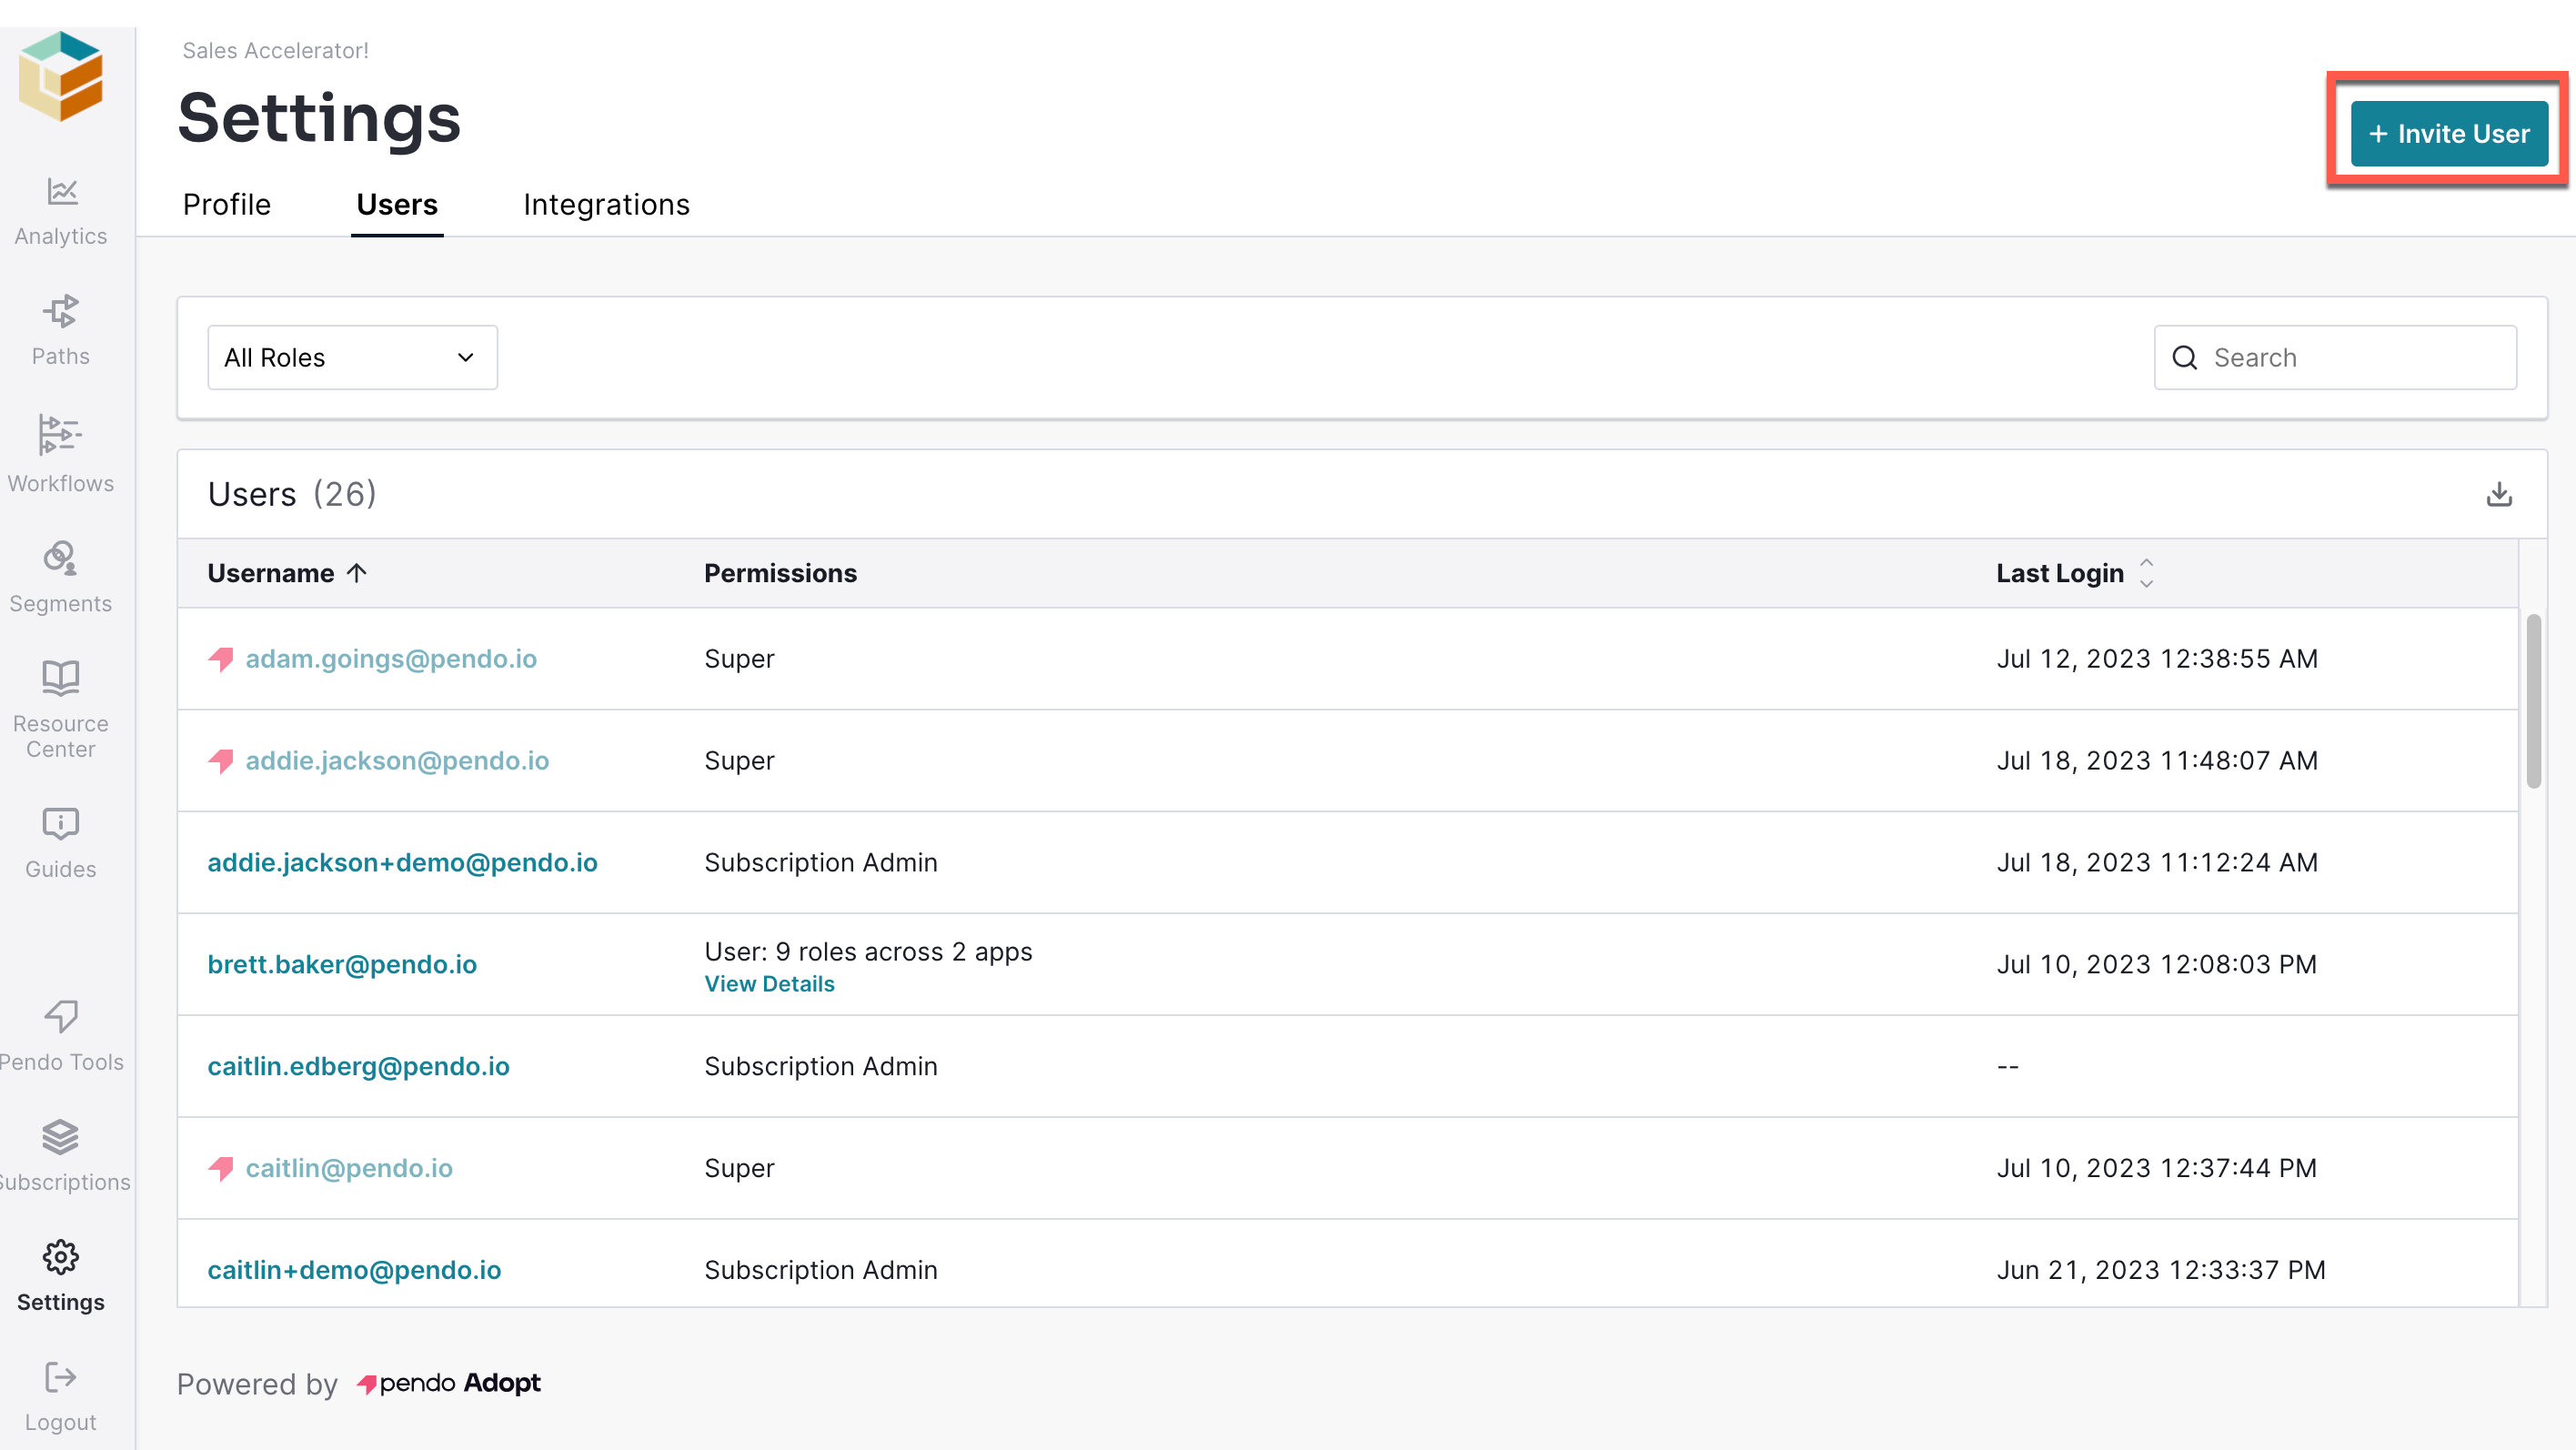Open user caitlin+demo@pendo.io

(354, 1270)
